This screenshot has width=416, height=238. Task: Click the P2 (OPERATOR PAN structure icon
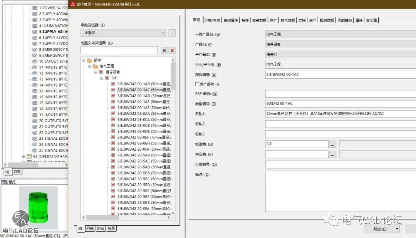click(x=29, y=156)
